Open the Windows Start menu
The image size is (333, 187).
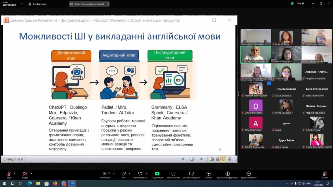coord(4,183)
